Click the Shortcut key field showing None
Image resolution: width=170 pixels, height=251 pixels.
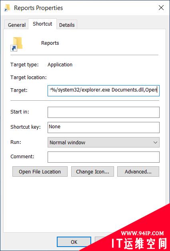click(x=104, y=127)
